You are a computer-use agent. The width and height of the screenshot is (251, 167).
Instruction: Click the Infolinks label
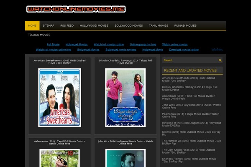click(217, 50)
